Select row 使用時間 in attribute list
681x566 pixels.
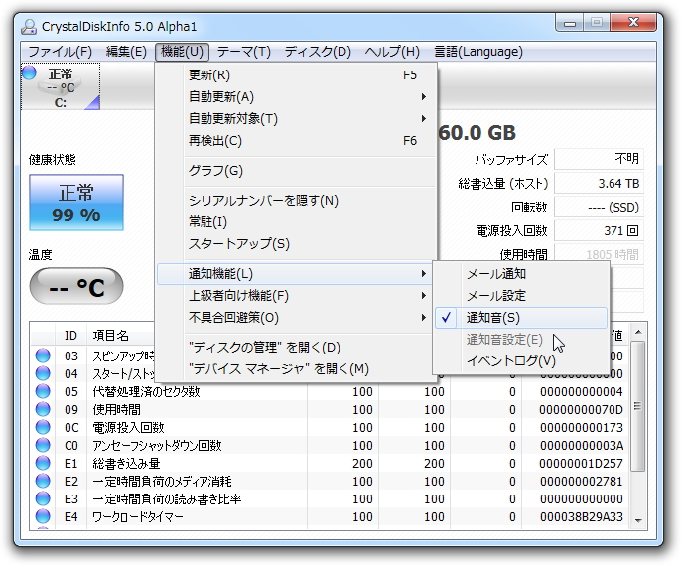coord(330,409)
